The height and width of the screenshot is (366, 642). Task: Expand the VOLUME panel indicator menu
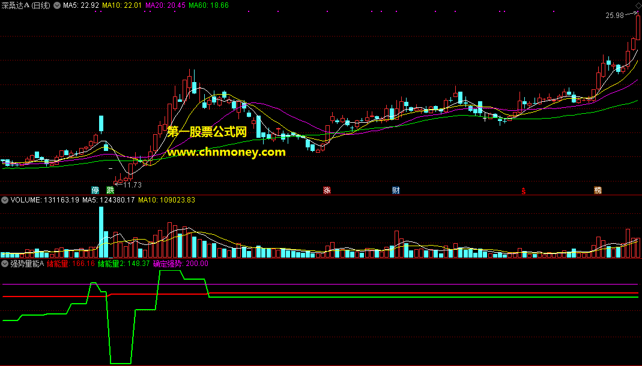click(5, 200)
